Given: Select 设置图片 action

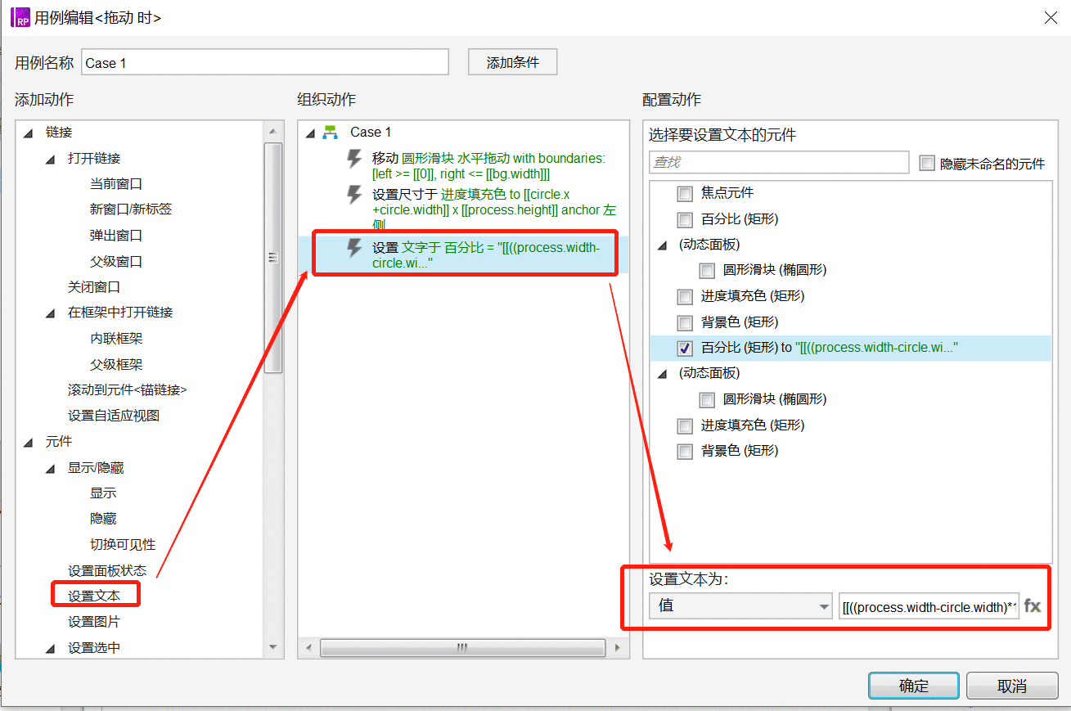Looking at the screenshot, I should (94, 623).
